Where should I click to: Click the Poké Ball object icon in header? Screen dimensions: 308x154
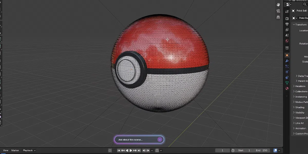pos(293,11)
